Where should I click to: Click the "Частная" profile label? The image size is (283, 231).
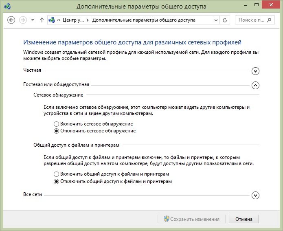(32, 70)
